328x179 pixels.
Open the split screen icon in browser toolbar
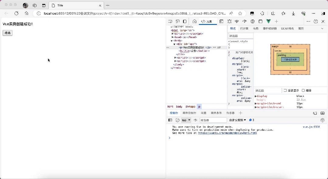pyautogui.click(x=273, y=13)
